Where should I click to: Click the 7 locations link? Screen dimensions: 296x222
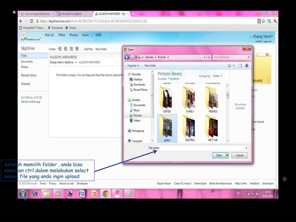(173, 79)
